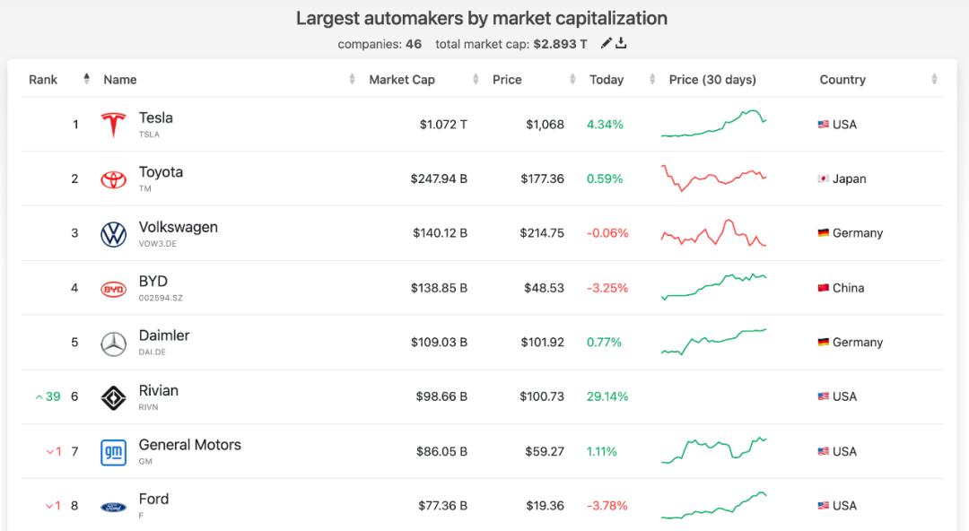This screenshot has height=531, width=969.
Task: Sort table by Rank column arrows
Action: (86, 79)
